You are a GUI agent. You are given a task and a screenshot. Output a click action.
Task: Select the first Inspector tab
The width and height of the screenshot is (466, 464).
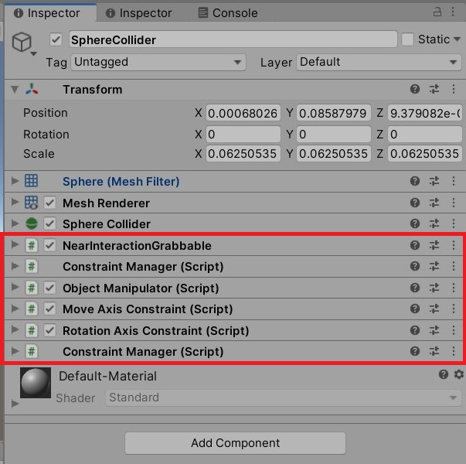tap(50, 13)
